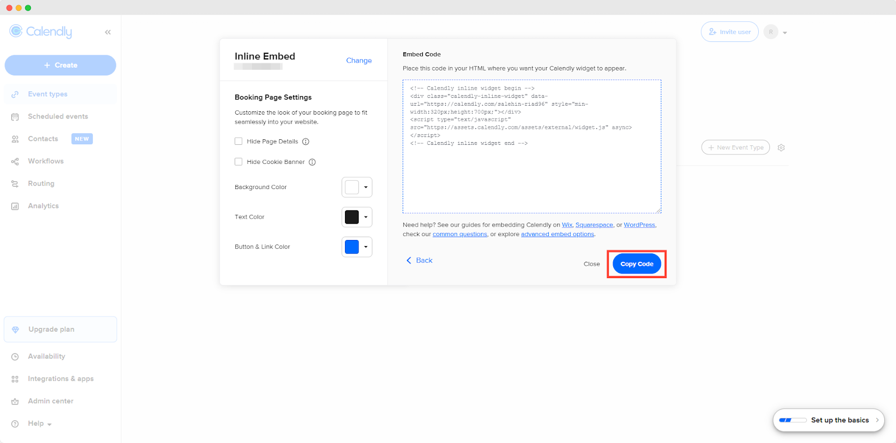Open the Wix guide link

click(x=567, y=225)
